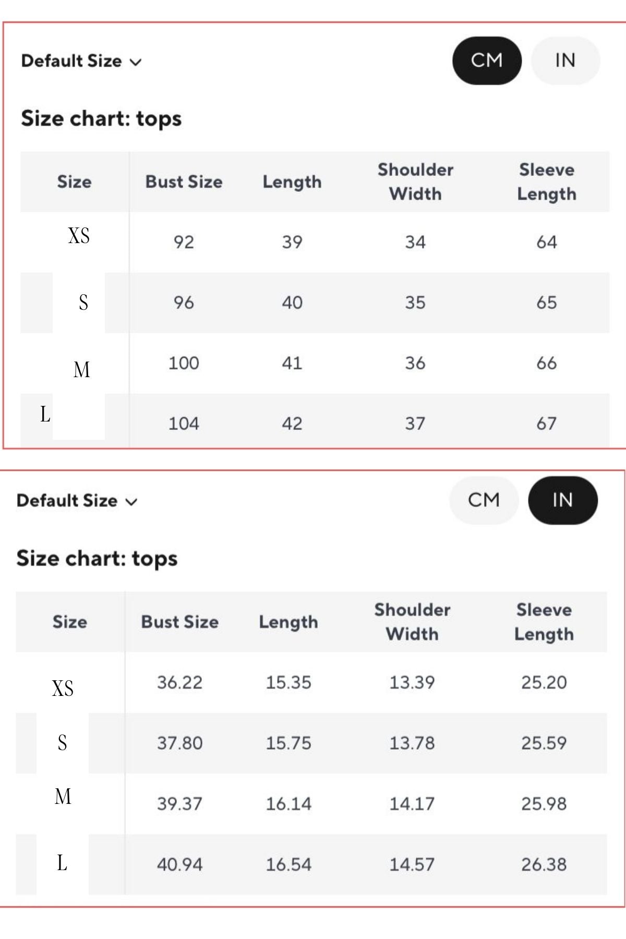Click the Length header in the inch chart
Screen dimensions: 626x939
(288, 622)
